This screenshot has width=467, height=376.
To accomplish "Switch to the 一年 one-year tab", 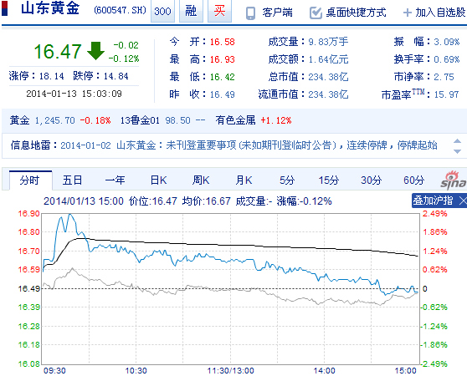I will pos(115,180).
